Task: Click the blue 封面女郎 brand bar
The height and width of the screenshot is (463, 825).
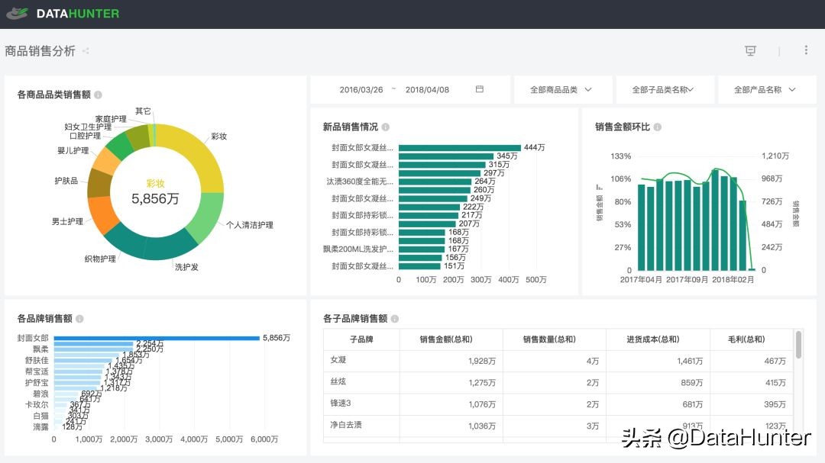Action: coord(156,338)
